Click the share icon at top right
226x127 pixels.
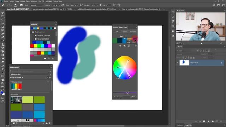tap(224, 5)
